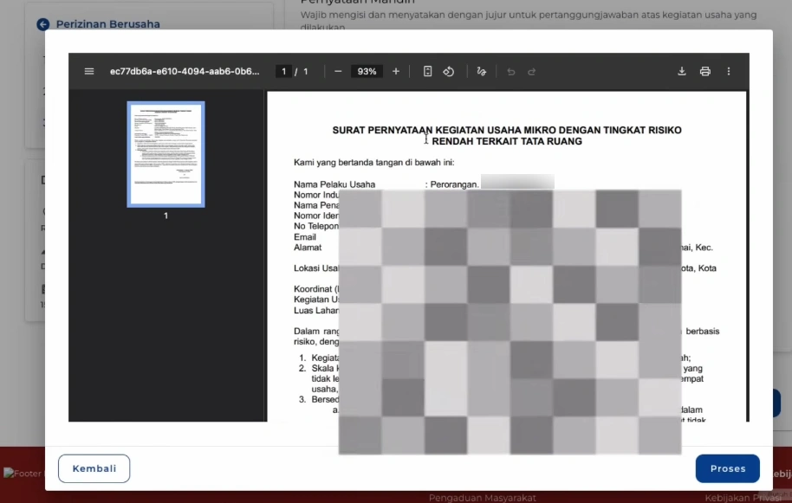
Task: Download the PDF document
Action: [682, 72]
